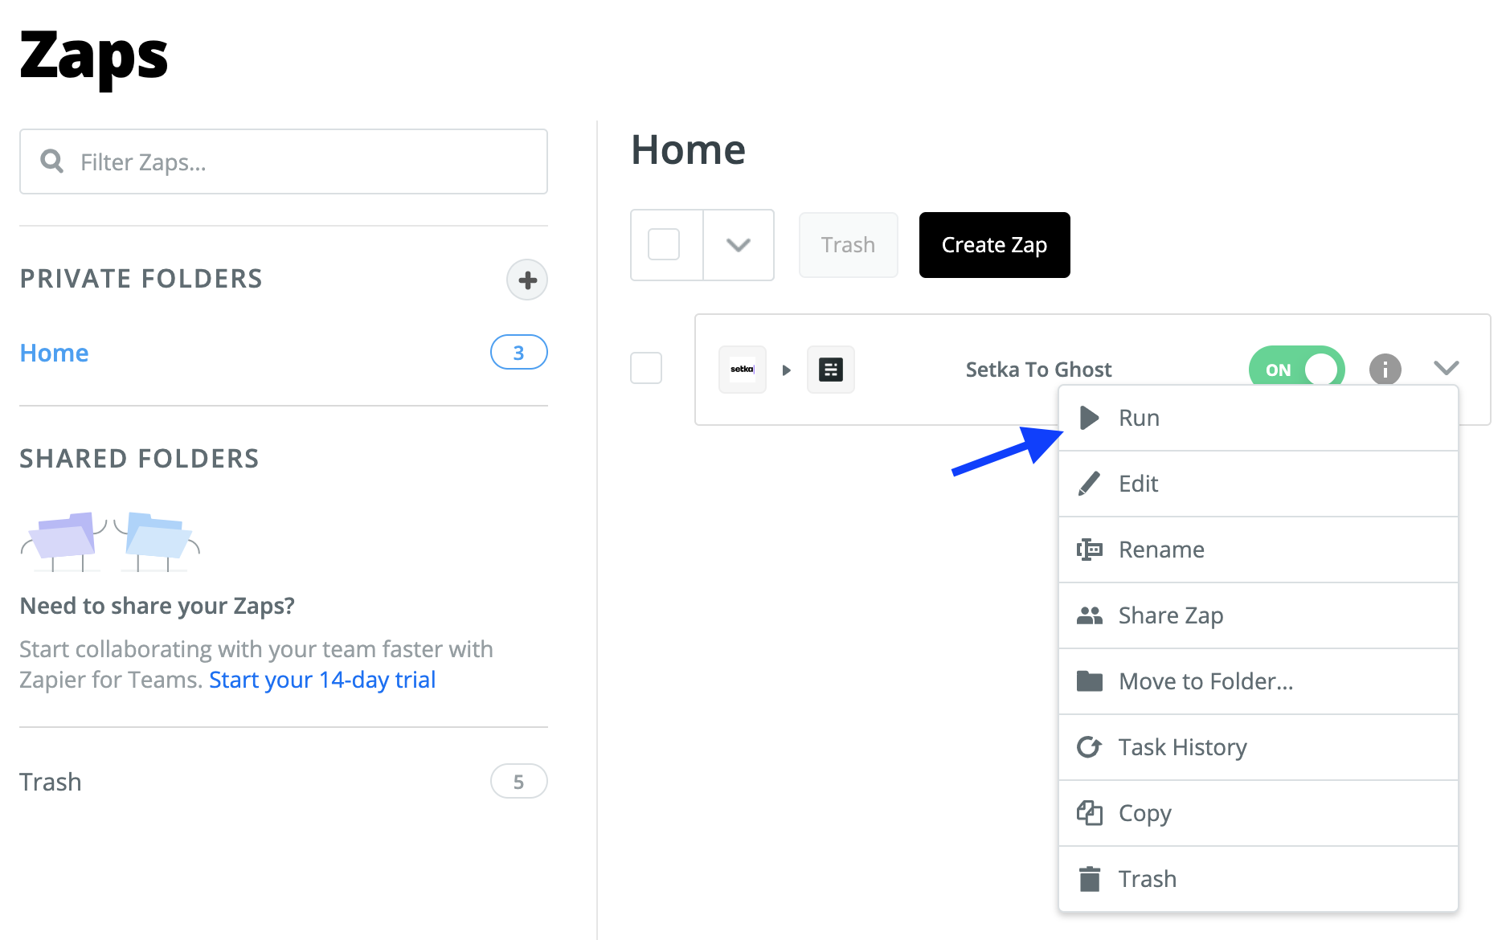Click the small arrow between zap apps

coord(787,370)
